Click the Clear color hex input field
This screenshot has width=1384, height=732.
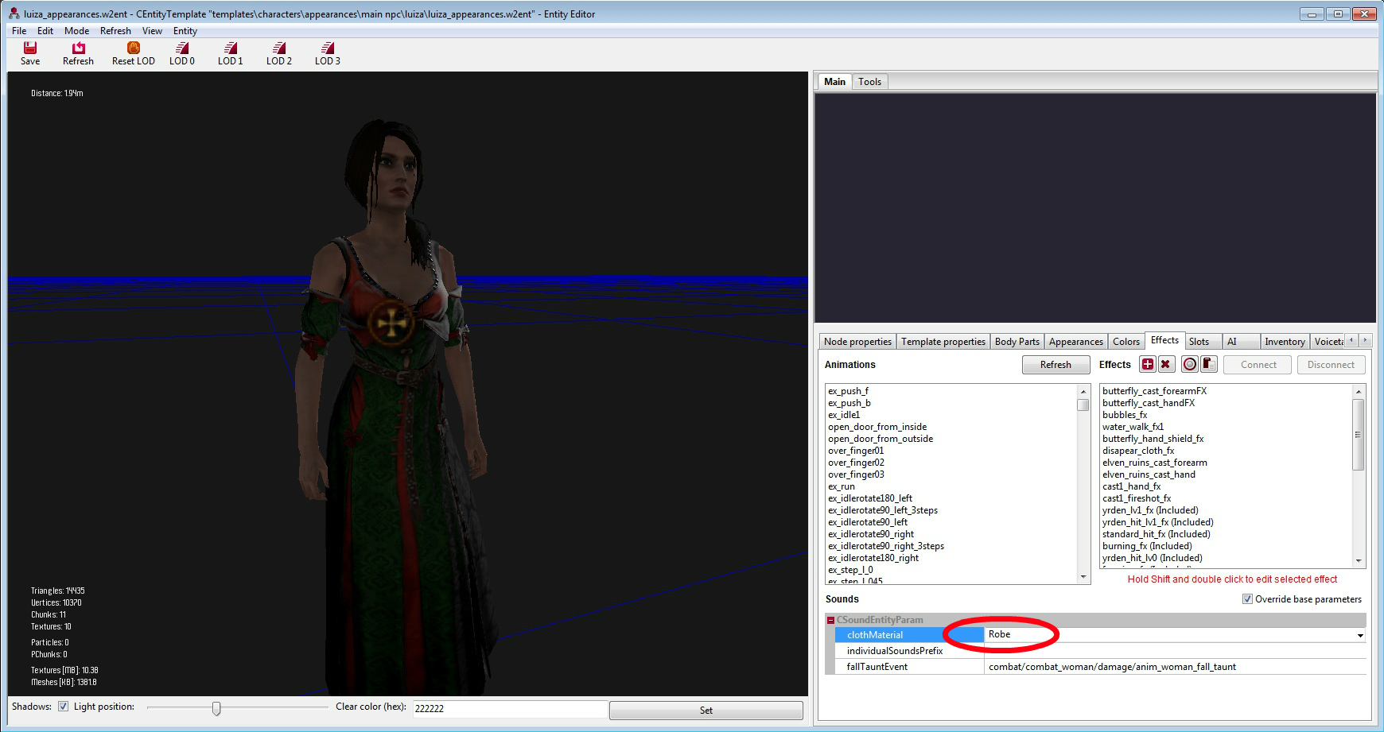click(x=510, y=708)
